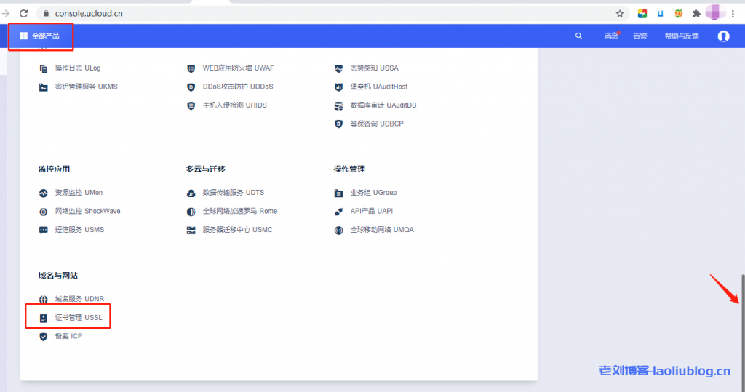Open 消息 messages notifications
Viewport: 745px width, 392px height.
point(610,36)
